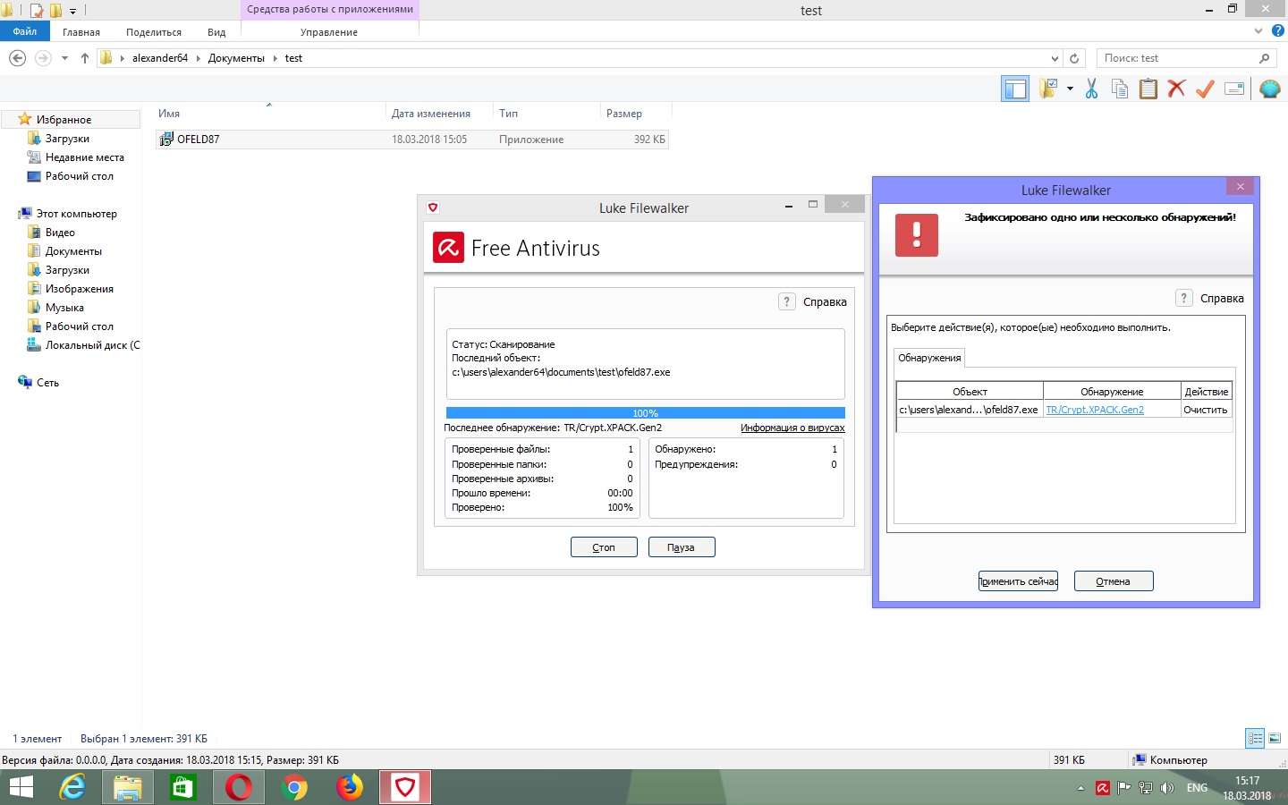Viewport: 1288px width, 805px height.
Task: Click Применить сейчас in the detection dialog
Action: 1018,581
